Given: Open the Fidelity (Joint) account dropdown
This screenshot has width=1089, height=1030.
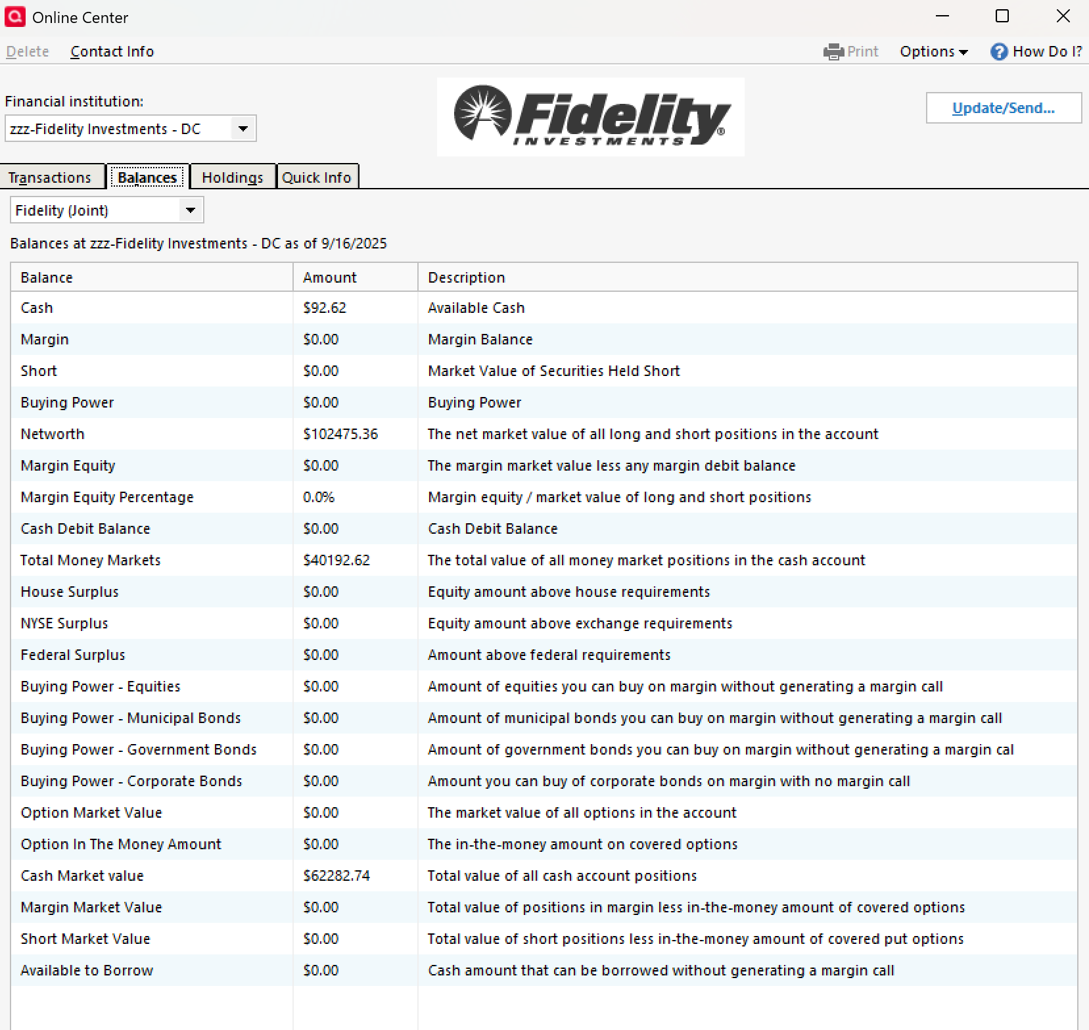Looking at the screenshot, I should 191,210.
